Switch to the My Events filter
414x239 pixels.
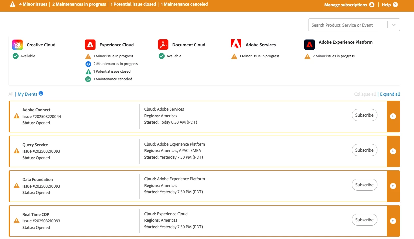[27, 94]
